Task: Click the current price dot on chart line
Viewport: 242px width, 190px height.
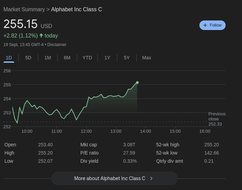Action: [137, 83]
